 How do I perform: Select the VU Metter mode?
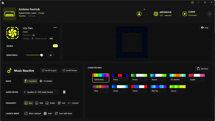point(46,81)
